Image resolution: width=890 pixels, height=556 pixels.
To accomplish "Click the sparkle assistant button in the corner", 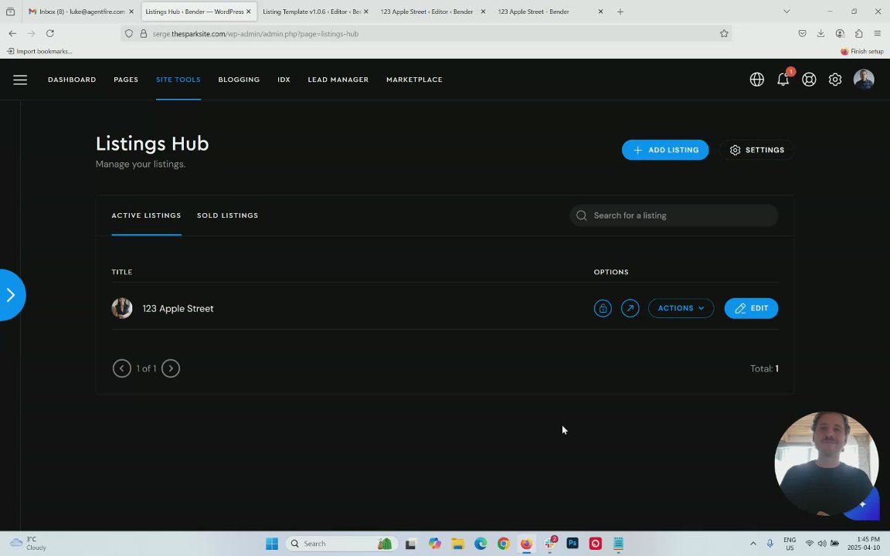I will [x=863, y=504].
